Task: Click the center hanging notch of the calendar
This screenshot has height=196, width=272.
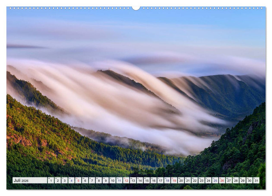Action: tap(136, 8)
